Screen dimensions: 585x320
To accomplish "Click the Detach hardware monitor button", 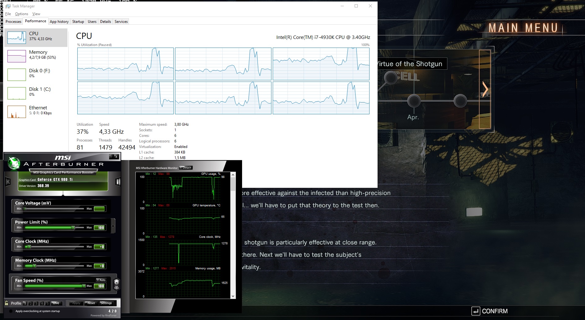I will point(186,168).
